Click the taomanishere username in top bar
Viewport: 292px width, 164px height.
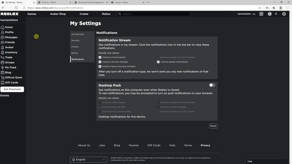click(x=244, y=14)
